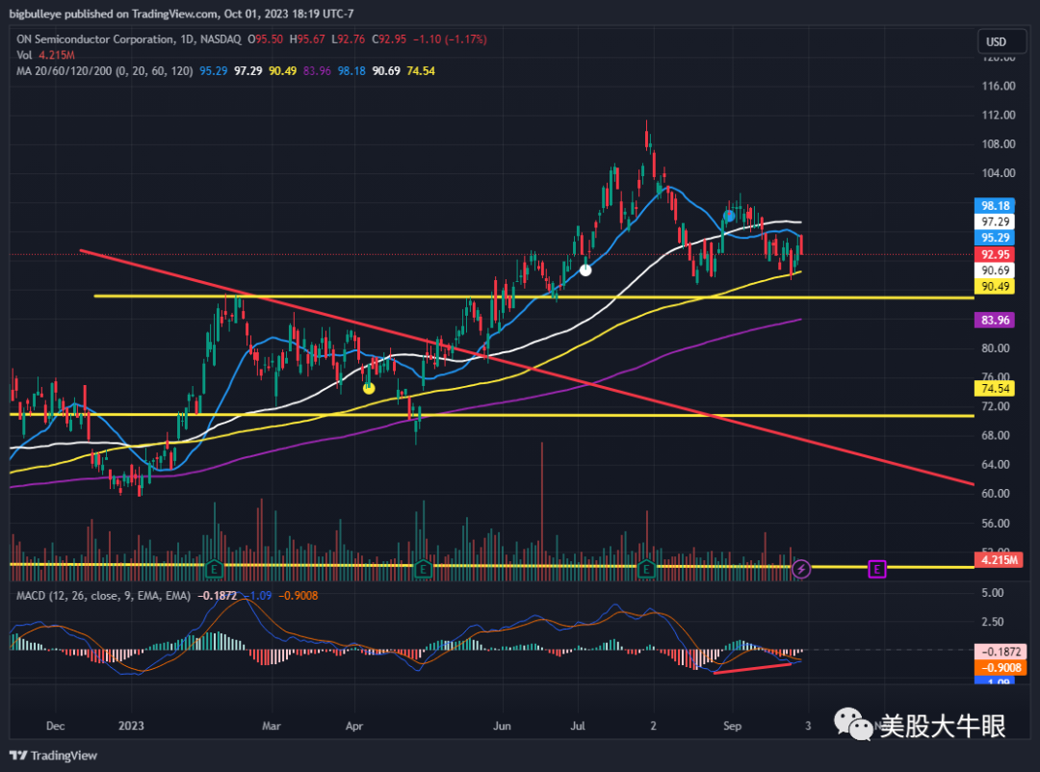Click the 60.00 price scale tick

995,494
